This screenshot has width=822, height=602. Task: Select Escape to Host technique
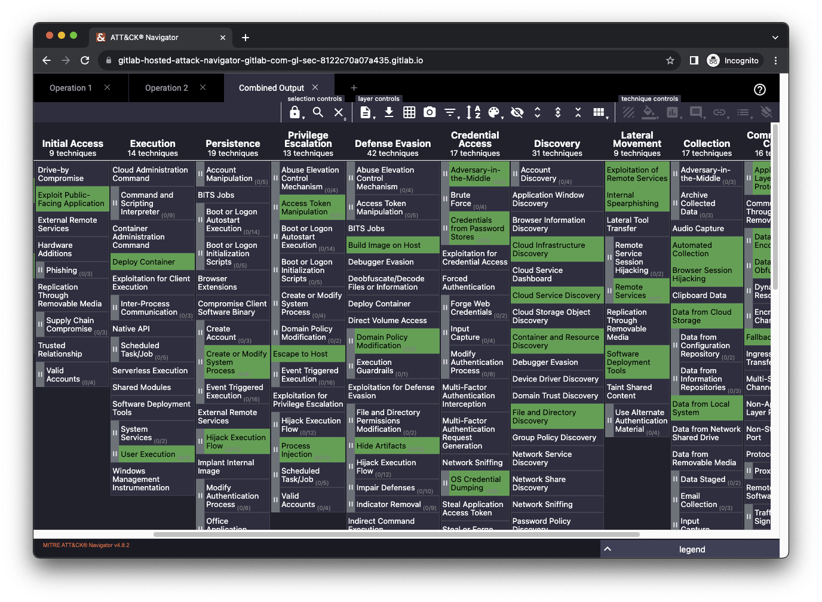(308, 354)
